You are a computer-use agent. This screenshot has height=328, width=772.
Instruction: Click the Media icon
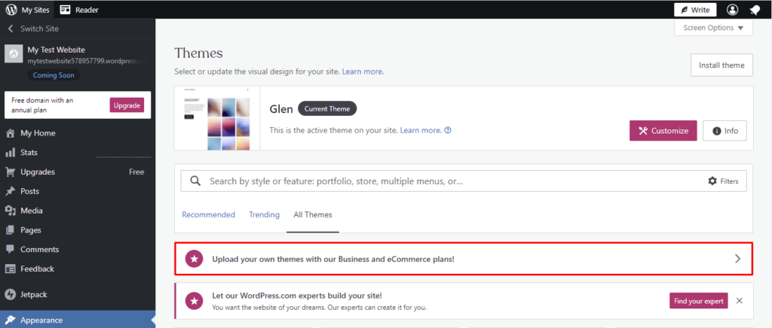coord(11,211)
